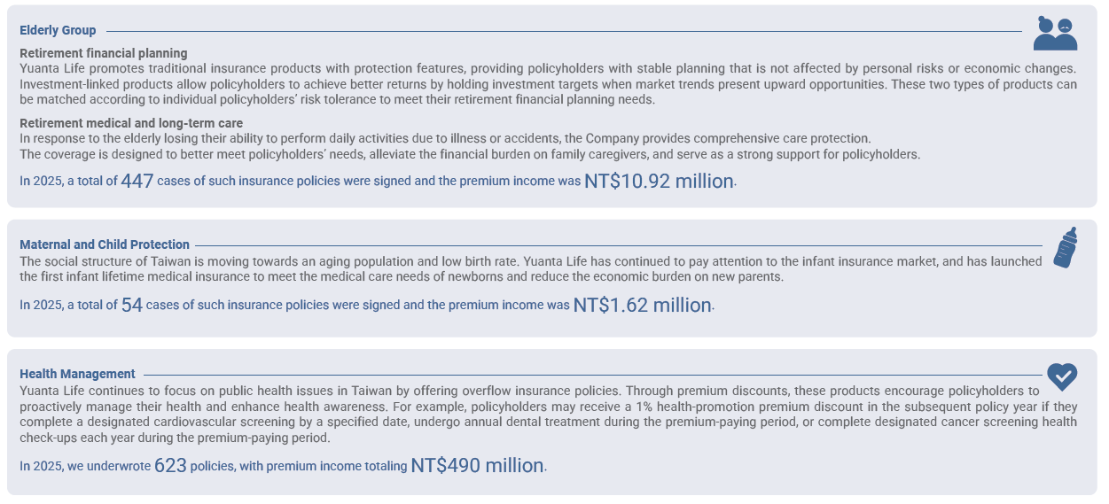Click the In 2025 we underwrote line
1109x504 pixels.
[283, 466]
